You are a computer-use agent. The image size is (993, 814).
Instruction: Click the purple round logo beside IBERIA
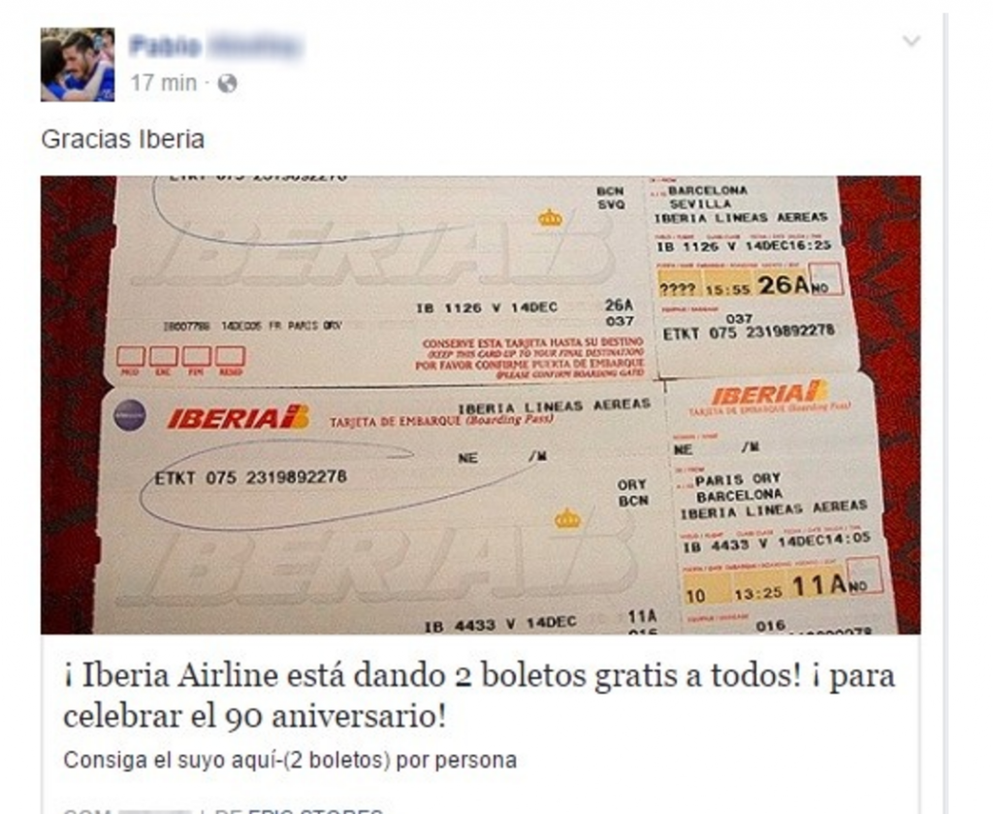[129, 415]
